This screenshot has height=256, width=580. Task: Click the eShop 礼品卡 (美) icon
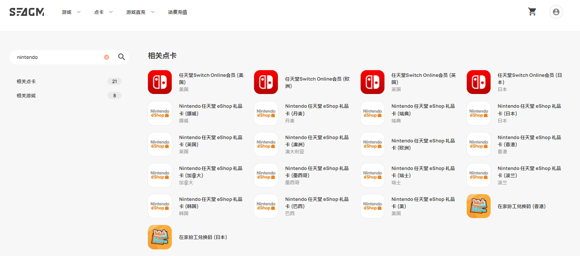coord(372,206)
